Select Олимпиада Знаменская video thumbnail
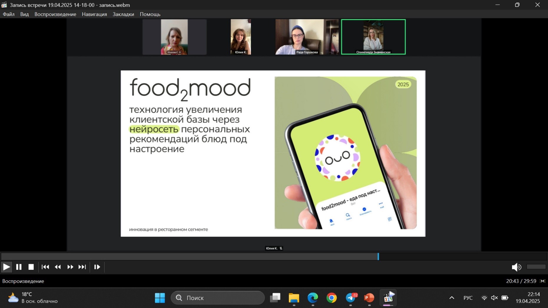 point(373,37)
